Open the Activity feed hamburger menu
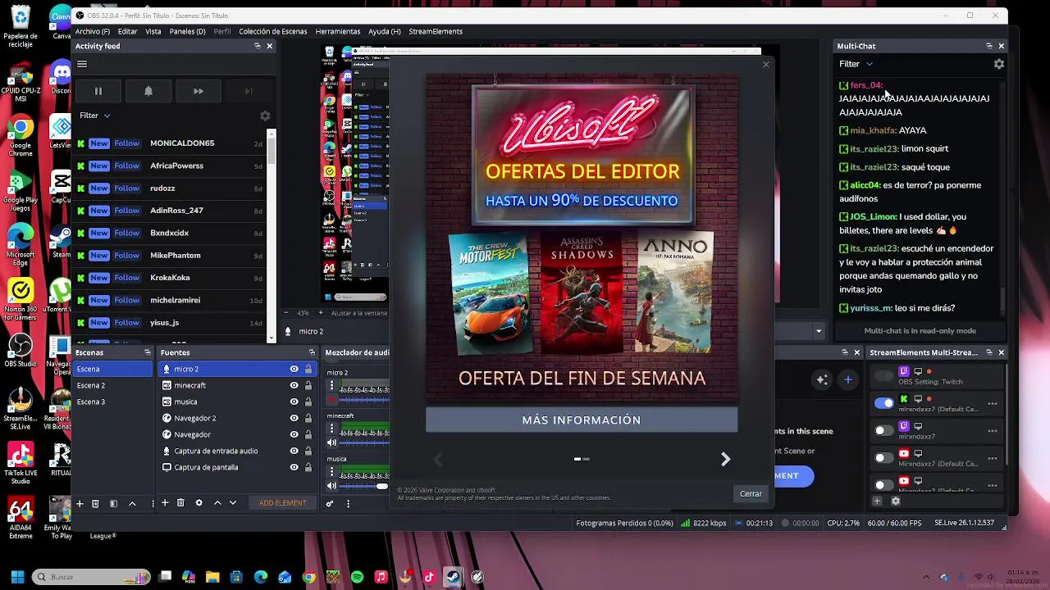The width and height of the screenshot is (1050, 590). (82, 64)
